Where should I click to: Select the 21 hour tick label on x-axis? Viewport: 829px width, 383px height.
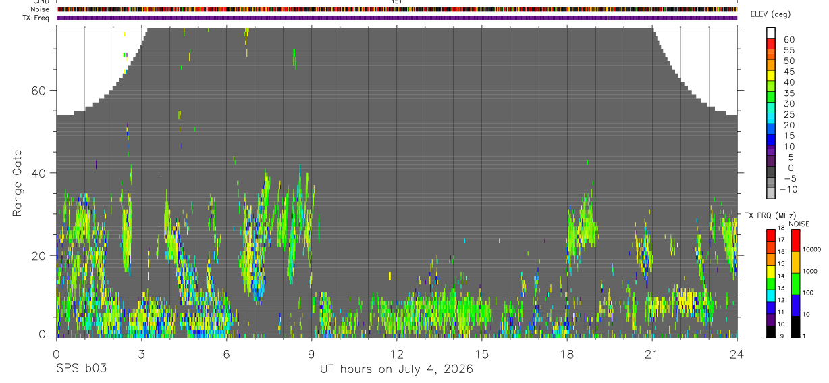[652, 353]
